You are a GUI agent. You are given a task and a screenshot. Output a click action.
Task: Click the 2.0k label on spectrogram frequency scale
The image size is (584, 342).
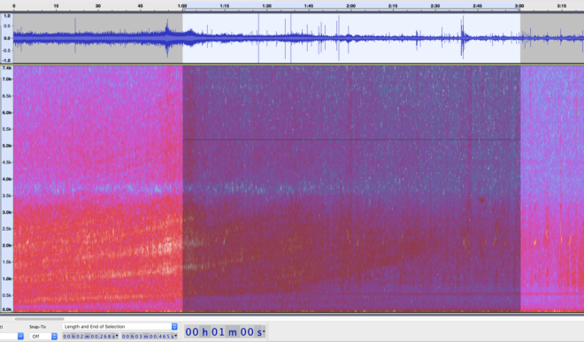tap(7, 246)
